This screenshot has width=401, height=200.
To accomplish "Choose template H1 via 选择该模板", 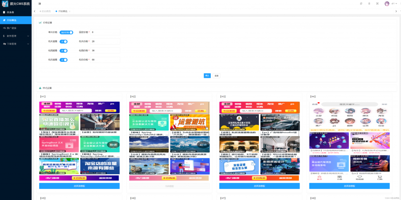I will click(79, 186).
